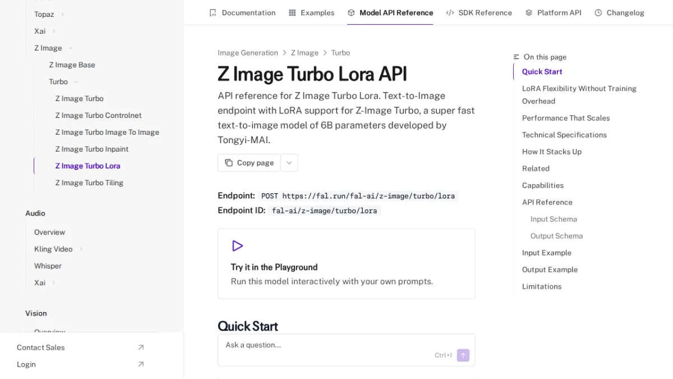Jump to Technical Specifications section
The width and height of the screenshot is (673, 379).
pos(564,135)
